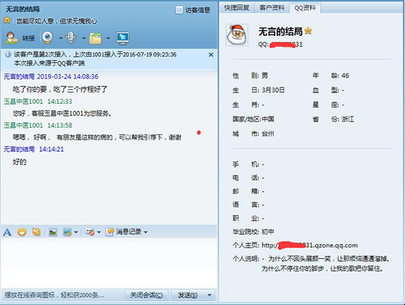Click the bottom promo text link
The height and width of the screenshot is (305, 405).
pyautogui.click(x=54, y=295)
